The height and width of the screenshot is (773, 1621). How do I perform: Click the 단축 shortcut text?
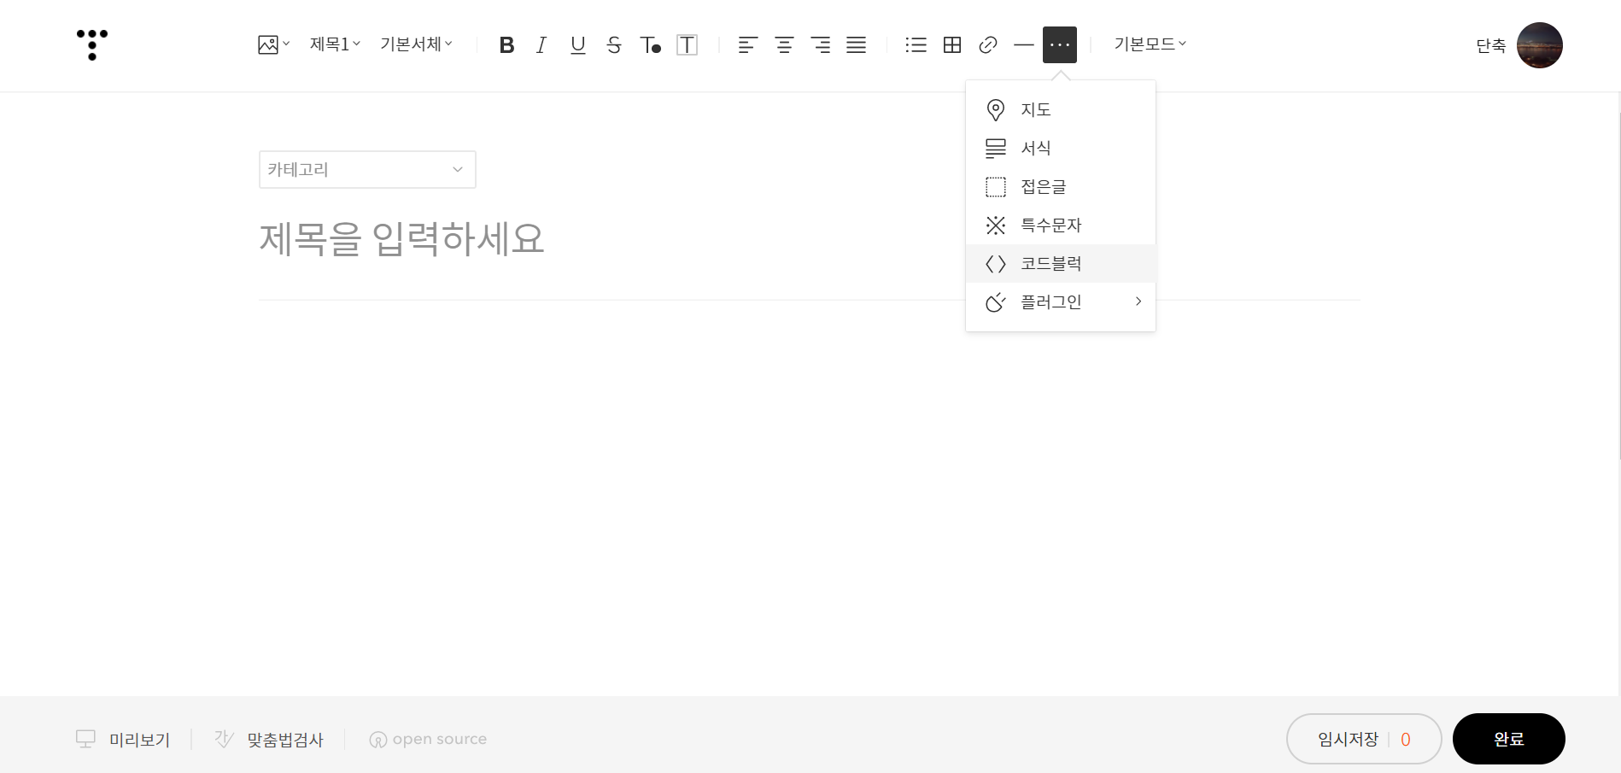point(1491,46)
